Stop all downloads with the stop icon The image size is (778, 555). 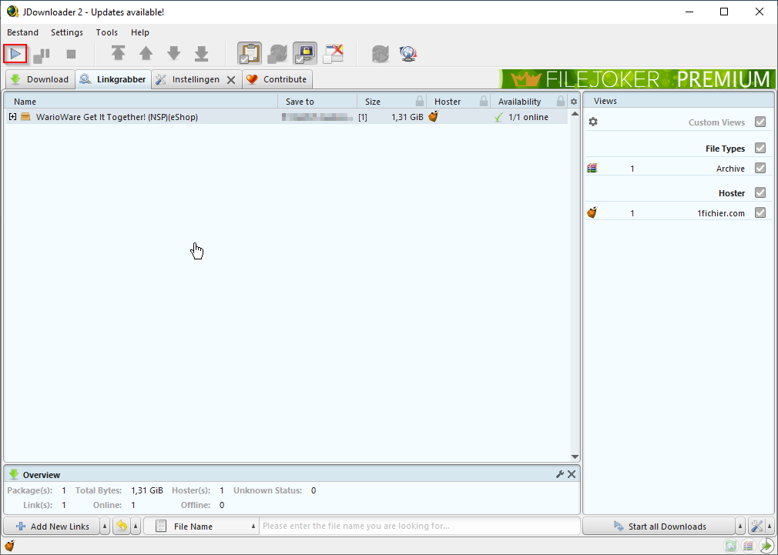pyautogui.click(x=71, y=54)
